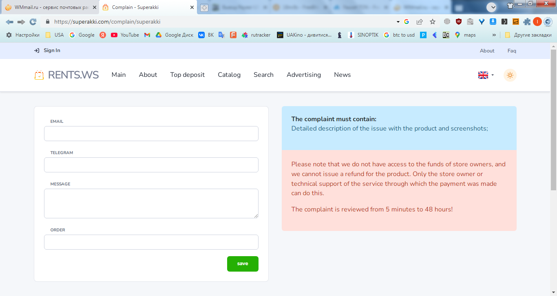Open the Gmail bookmark icon

click(147, 35)
